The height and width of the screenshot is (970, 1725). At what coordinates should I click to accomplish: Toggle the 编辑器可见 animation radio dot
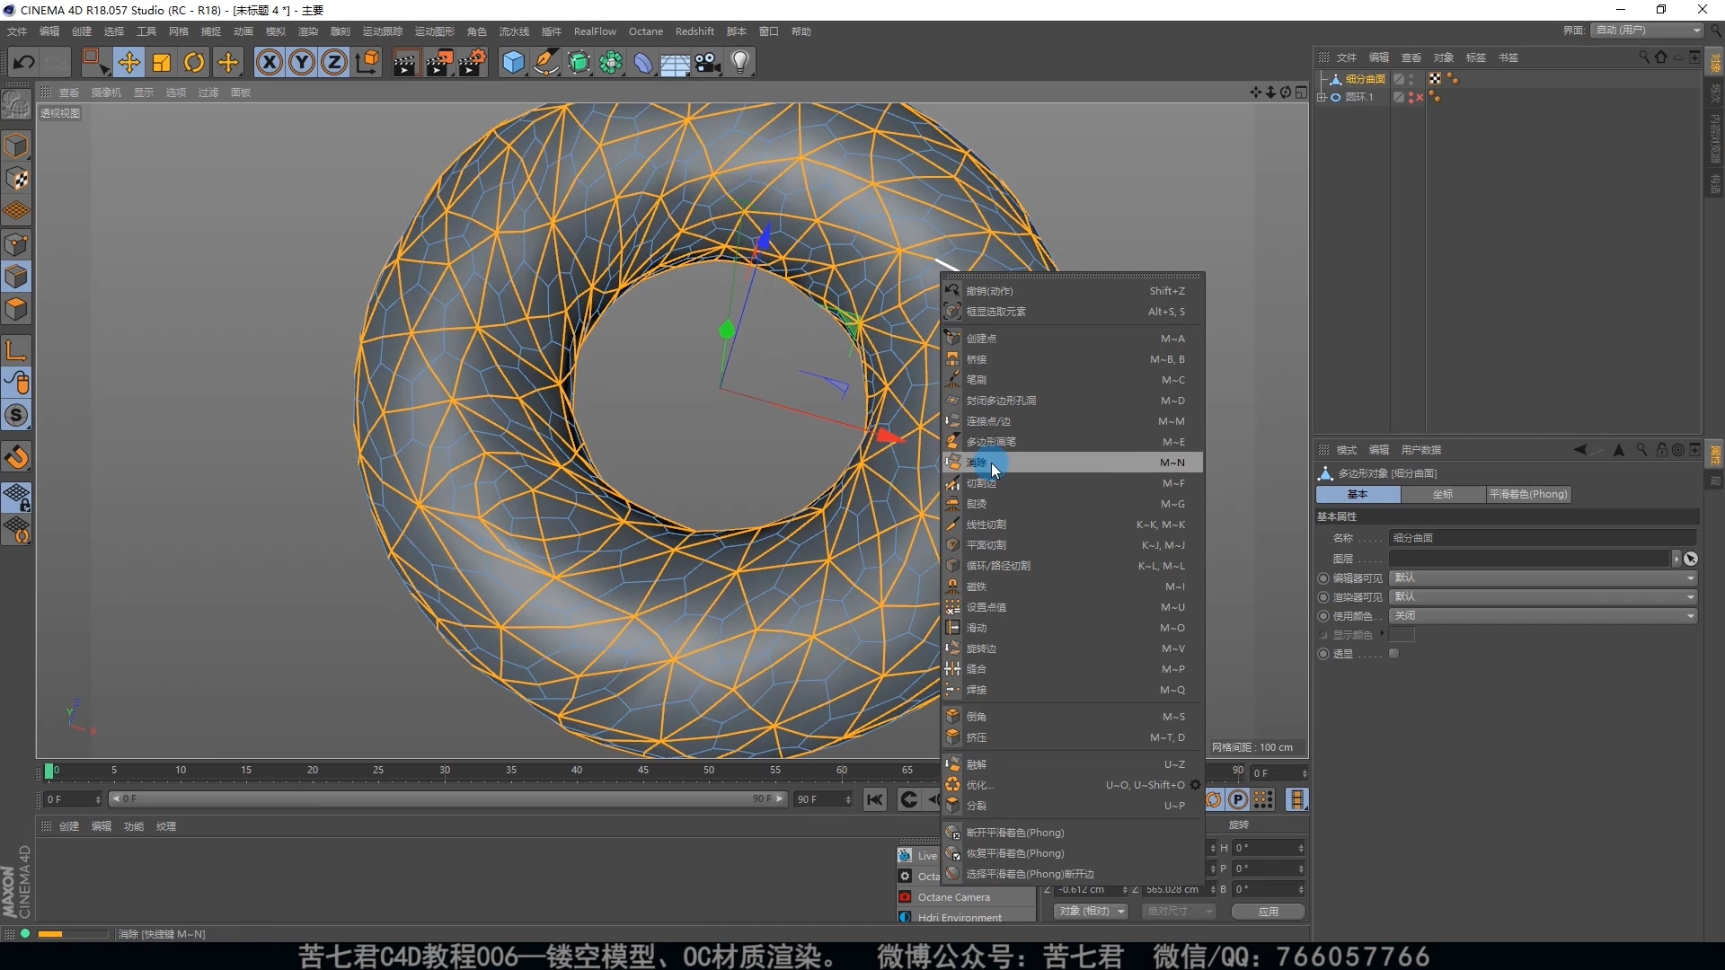[x=1322, y=578]
